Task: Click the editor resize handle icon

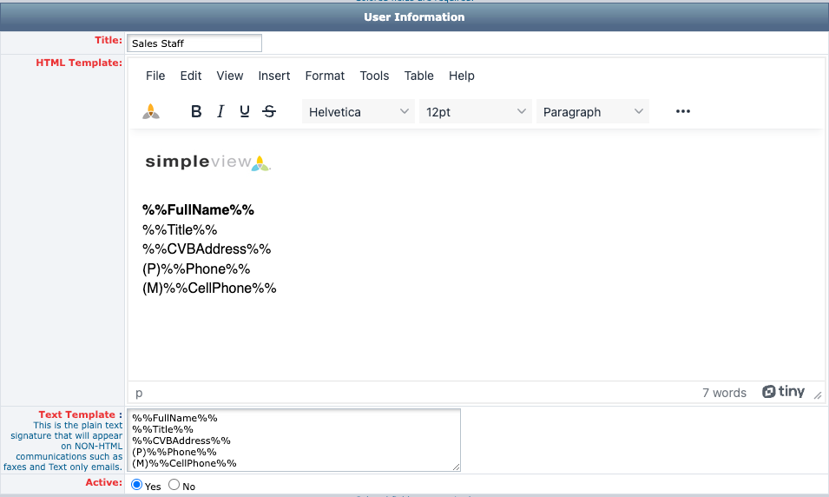Action: tap(818, 394)
